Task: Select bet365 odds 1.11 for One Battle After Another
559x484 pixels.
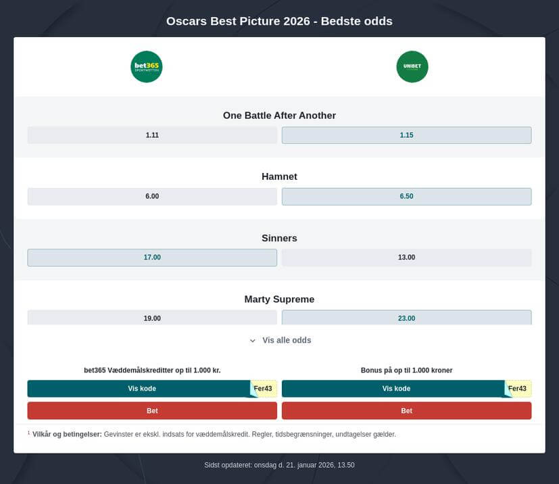Action: [x=152, y=135]
